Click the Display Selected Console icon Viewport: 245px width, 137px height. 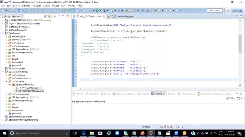click(232, 98)
